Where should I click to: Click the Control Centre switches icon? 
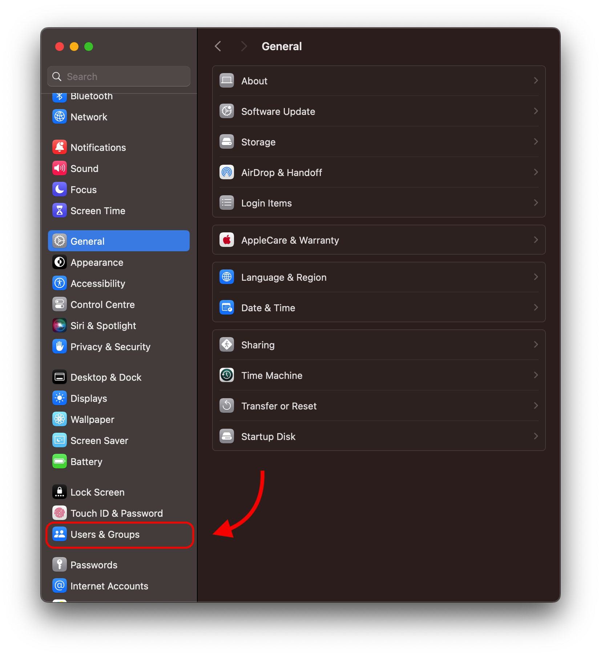60,304
